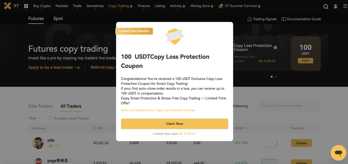Image resolution: width=348 pixels, height=164 pixels.
Task: Open the user profile icon
Action: click(335, 6)
